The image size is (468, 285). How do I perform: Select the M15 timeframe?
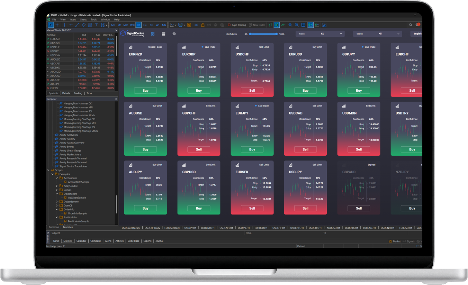click(x=126, y=25)
